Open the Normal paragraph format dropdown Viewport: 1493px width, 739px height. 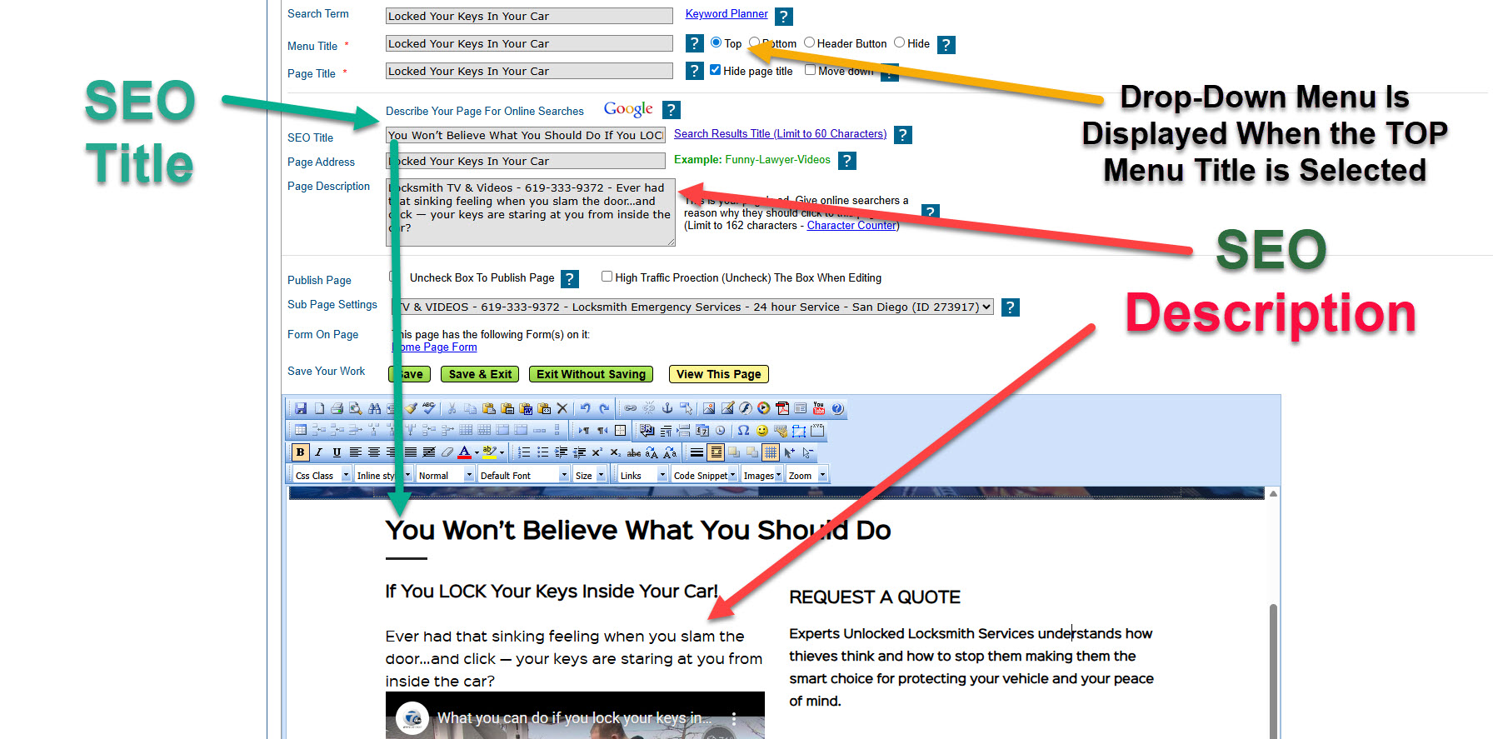pos(446,475)
